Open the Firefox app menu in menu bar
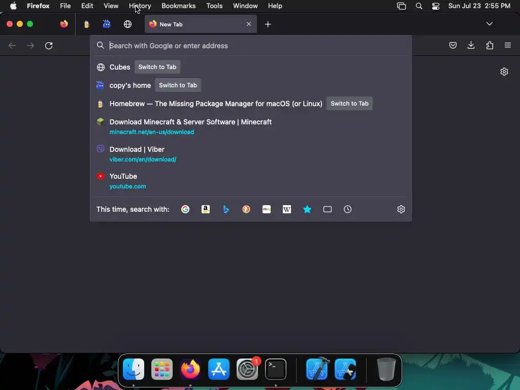520x390 pixels. click(x=38, y=6)
